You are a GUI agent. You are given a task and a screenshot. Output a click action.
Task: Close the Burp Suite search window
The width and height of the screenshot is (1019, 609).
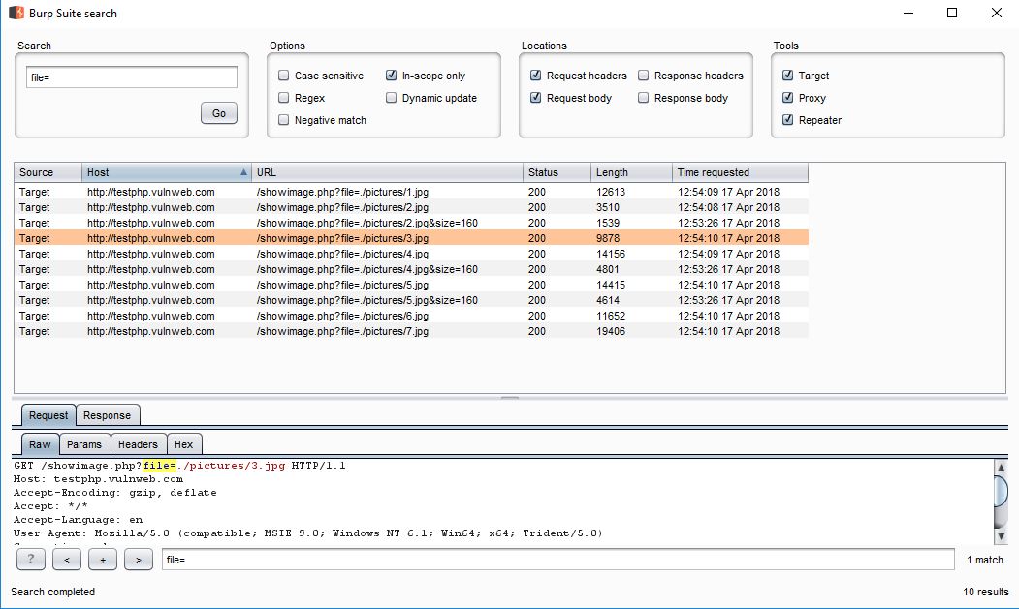(997, 13)
